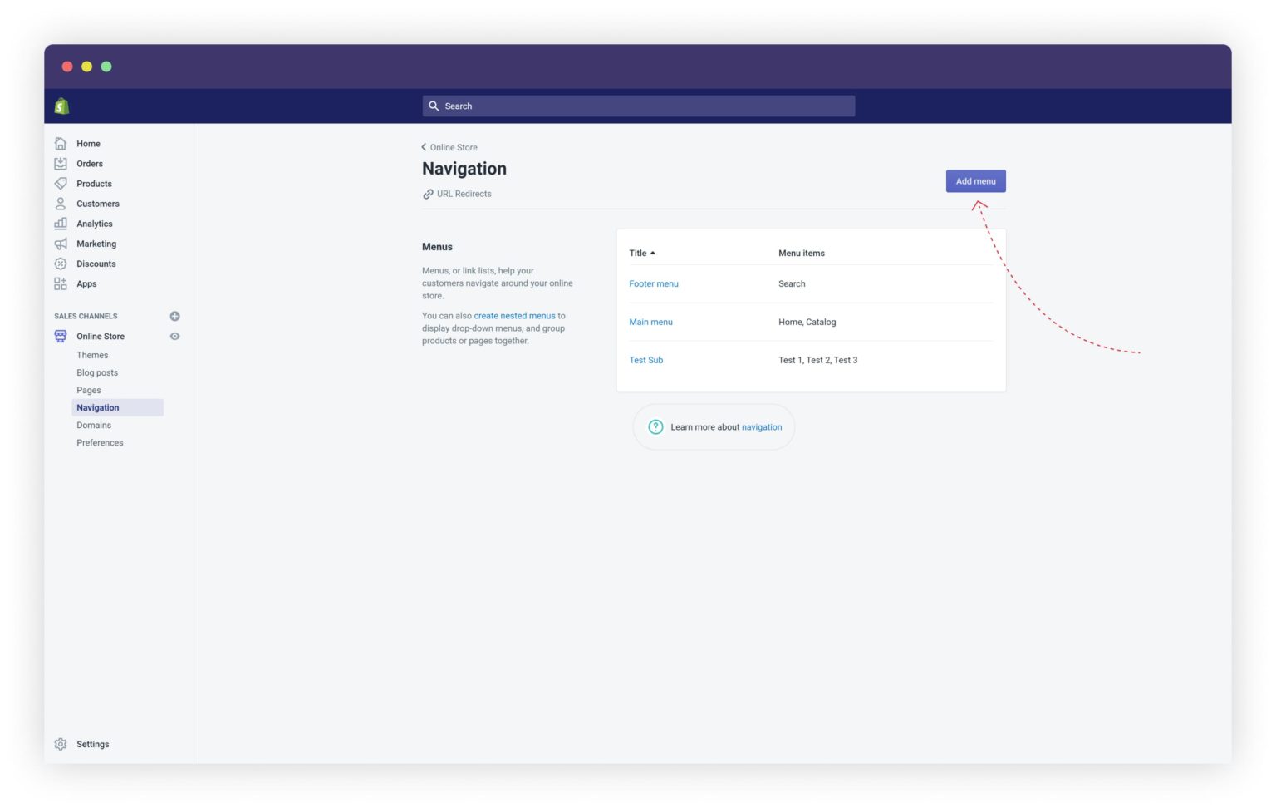Click the Products tag icon
This screenshot has width=1276, height=808.
coord(61,183)
